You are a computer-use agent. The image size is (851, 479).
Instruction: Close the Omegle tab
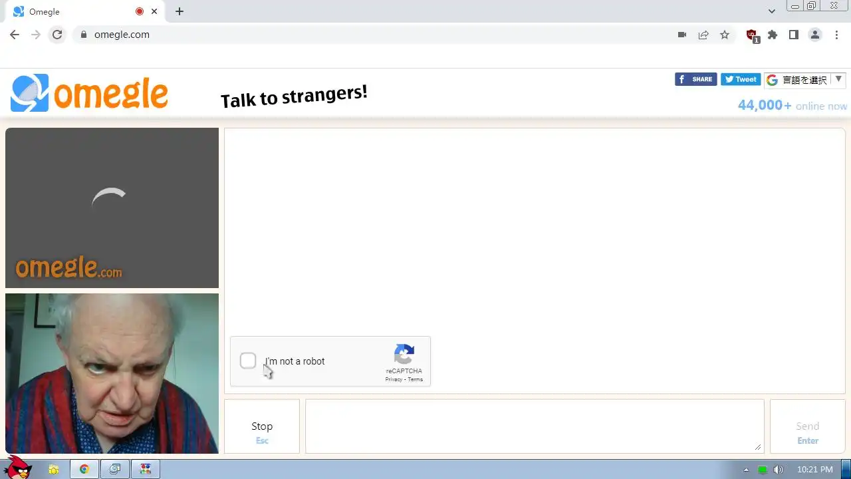point(155,11)
